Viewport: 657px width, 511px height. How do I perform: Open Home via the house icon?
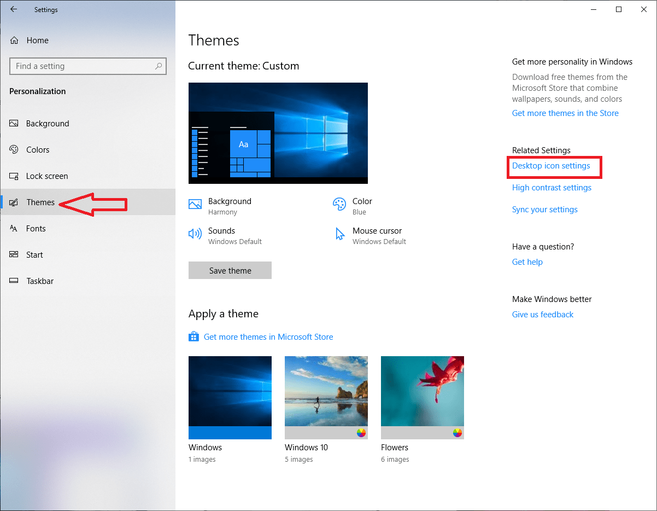tap(13, 40)
